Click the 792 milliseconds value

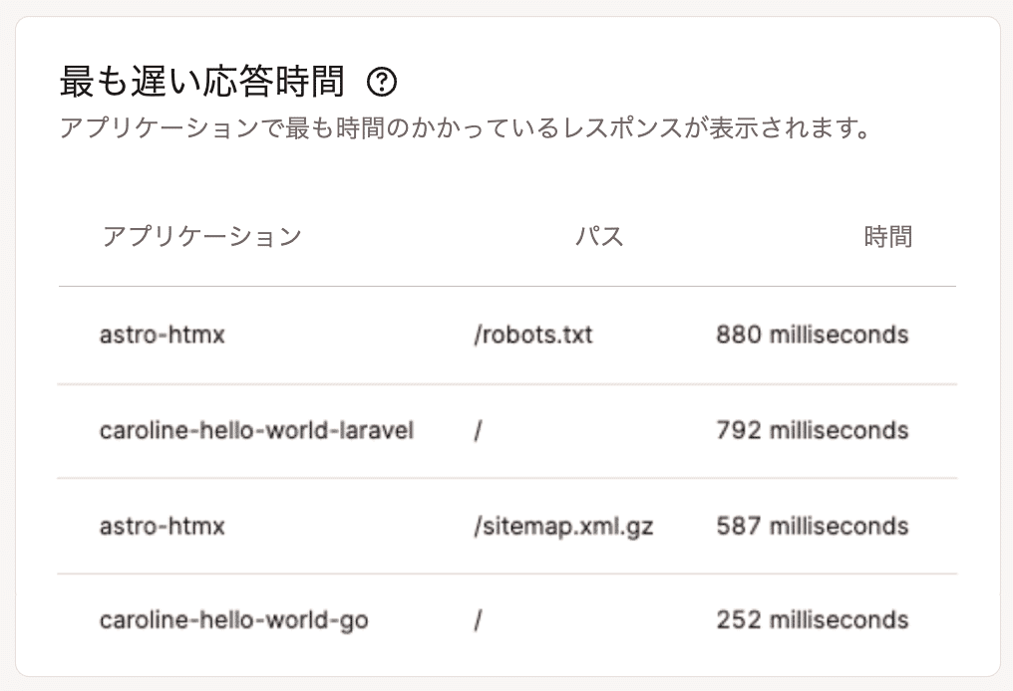pyautogui.click(x=812, y=430)
